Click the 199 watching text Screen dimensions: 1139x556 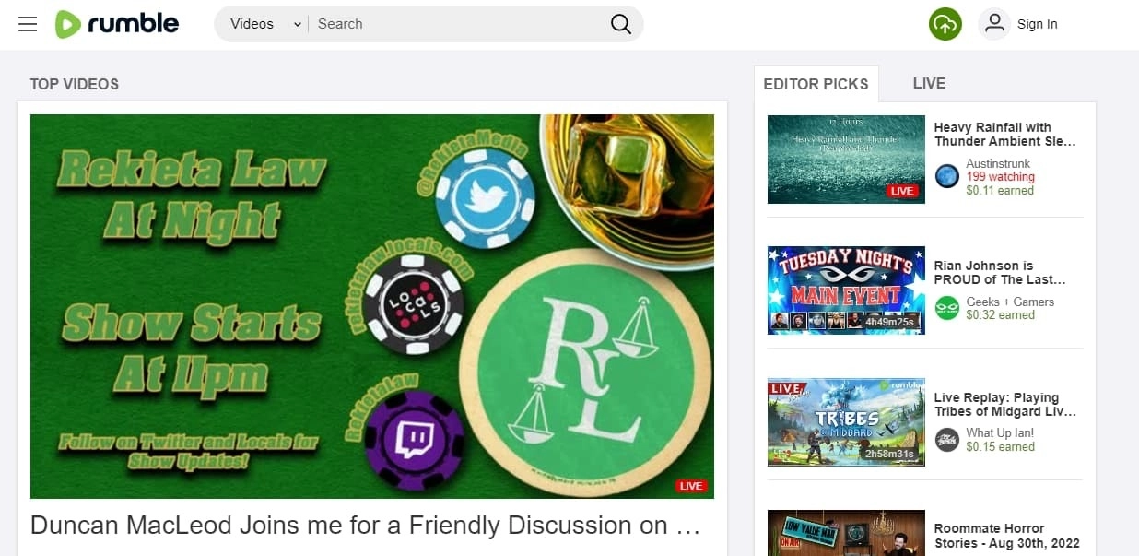tap(1001, 177)
